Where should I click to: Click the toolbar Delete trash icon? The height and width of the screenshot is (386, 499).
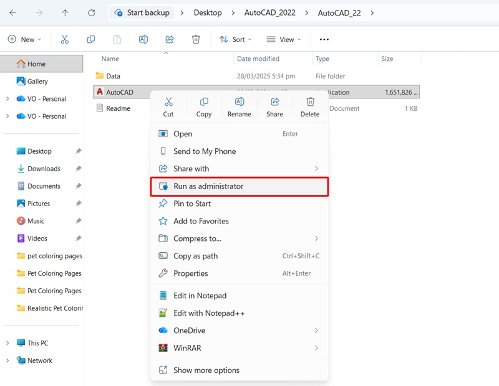196,39
